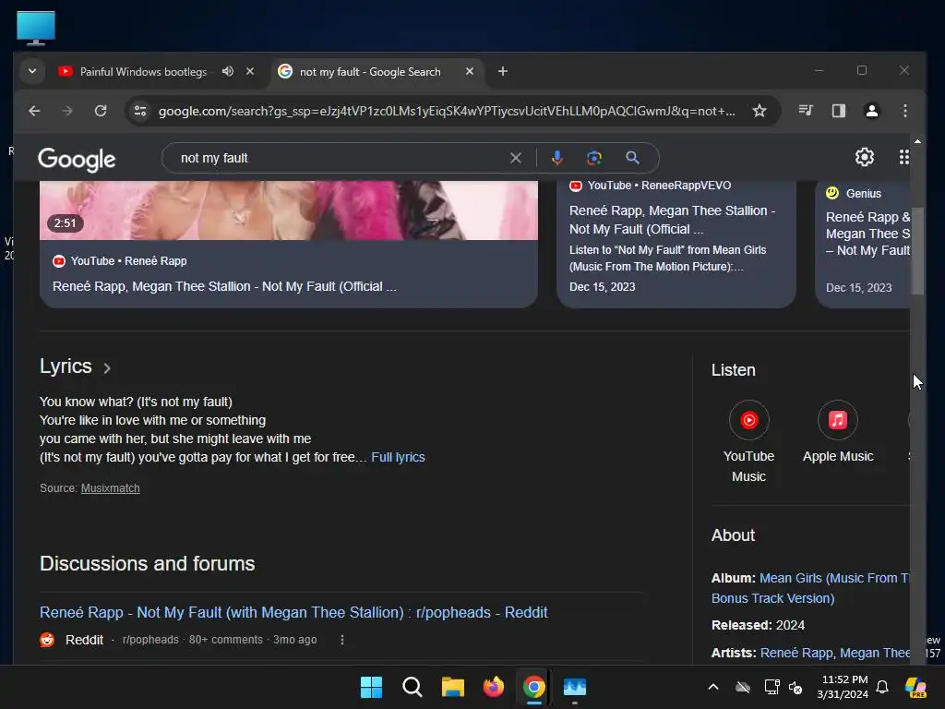945x709 pixels.
Task: Open the Full lyrics link
Action: [x=398, y=457]
